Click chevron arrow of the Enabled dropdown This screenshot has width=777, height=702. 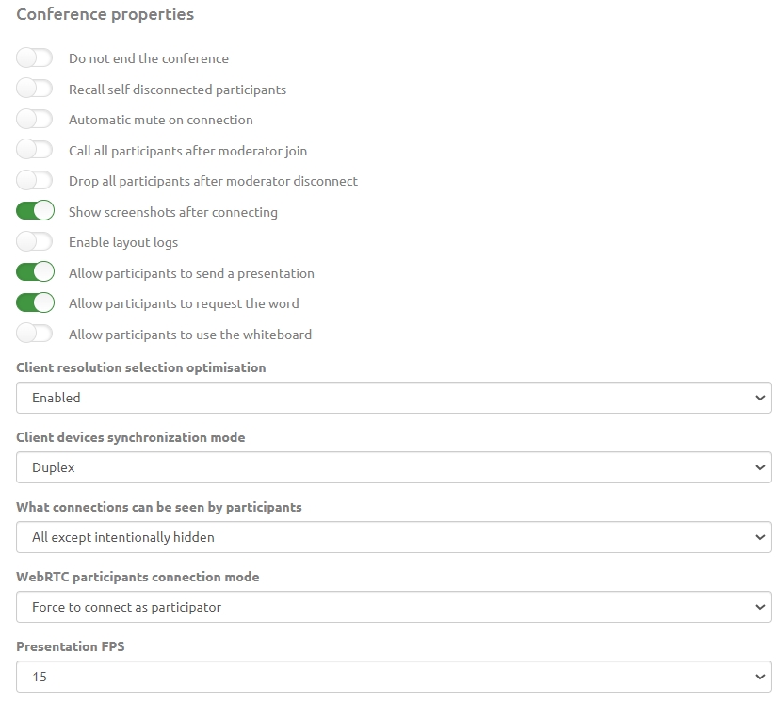coord(760,398)
